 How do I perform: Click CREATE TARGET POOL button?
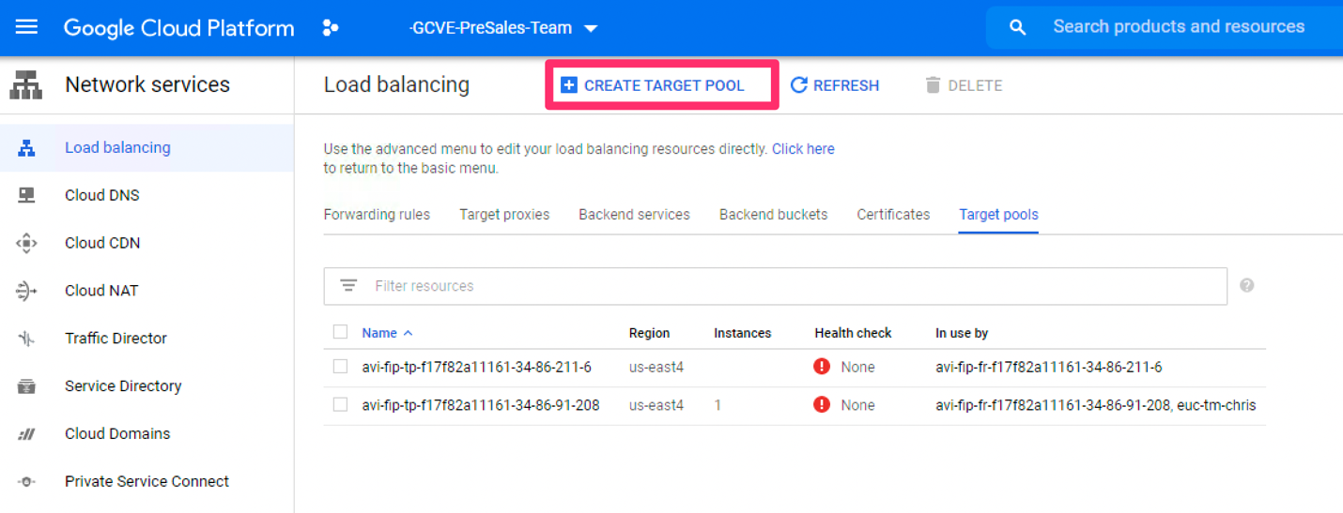coord(653,85)
